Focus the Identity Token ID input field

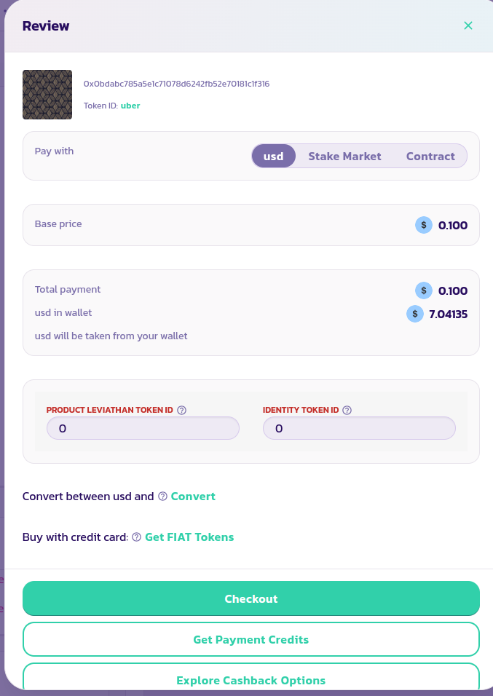click(359, 428)
